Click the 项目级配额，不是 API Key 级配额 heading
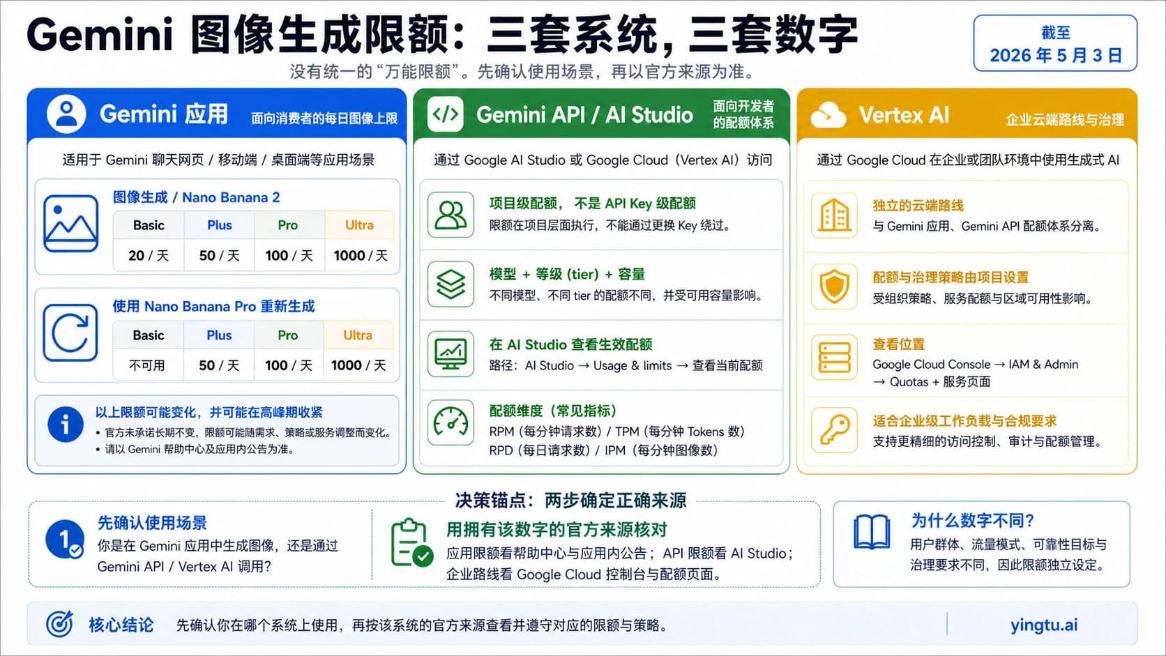 click(593, 203)
